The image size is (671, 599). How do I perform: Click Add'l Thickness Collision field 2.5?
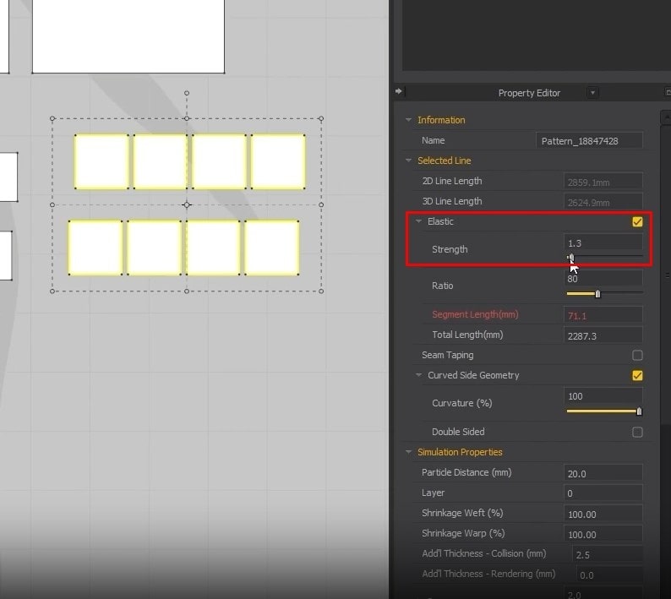point(608,554)
